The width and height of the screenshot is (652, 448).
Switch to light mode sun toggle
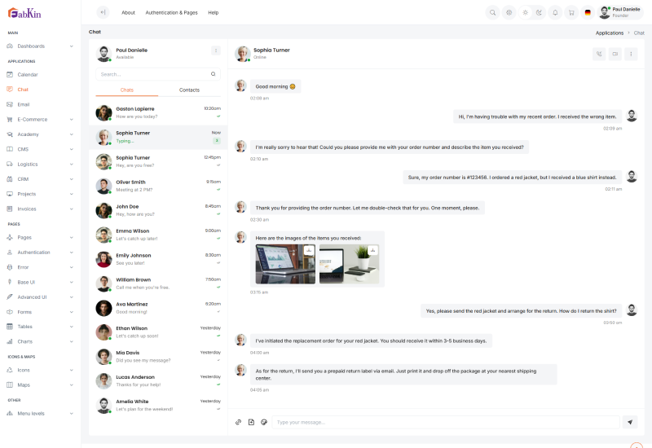(525, 12)
